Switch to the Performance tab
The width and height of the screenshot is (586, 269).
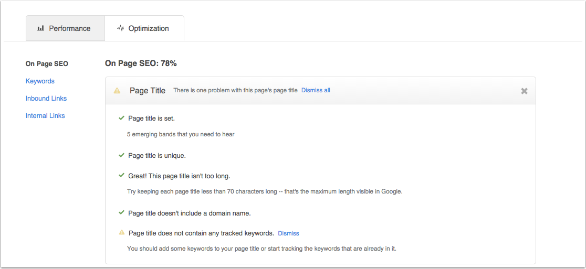pos(65,28)
